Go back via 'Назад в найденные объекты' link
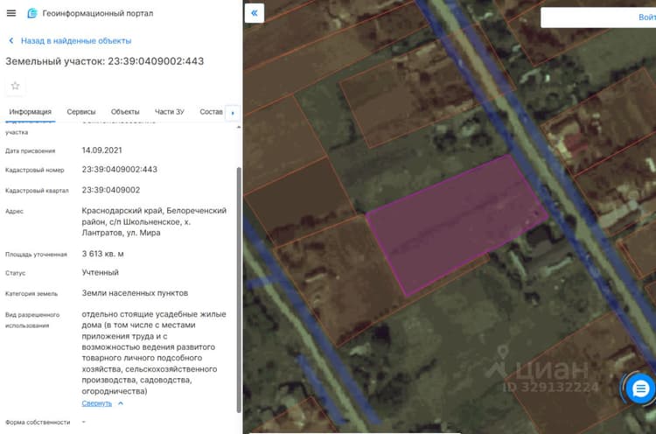Image resolution: width=656 pixels, height=434 pixels. point(76,40)
